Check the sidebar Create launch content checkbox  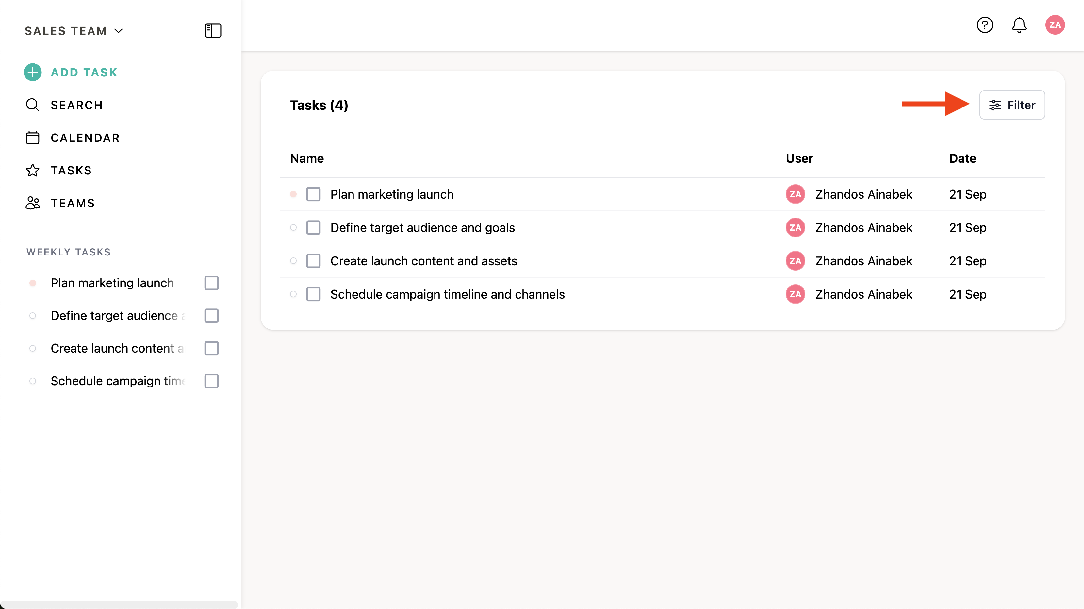(x=211, y=348)
